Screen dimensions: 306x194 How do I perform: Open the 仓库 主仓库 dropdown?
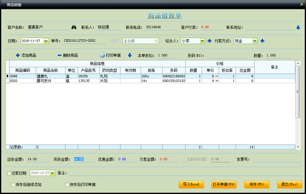pyautogui.click(x=156, y=41)
